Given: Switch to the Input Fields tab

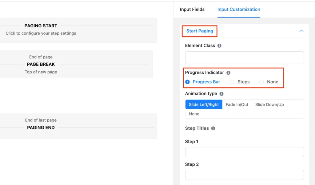Looking at the screenshot, I should click(192, 10).
